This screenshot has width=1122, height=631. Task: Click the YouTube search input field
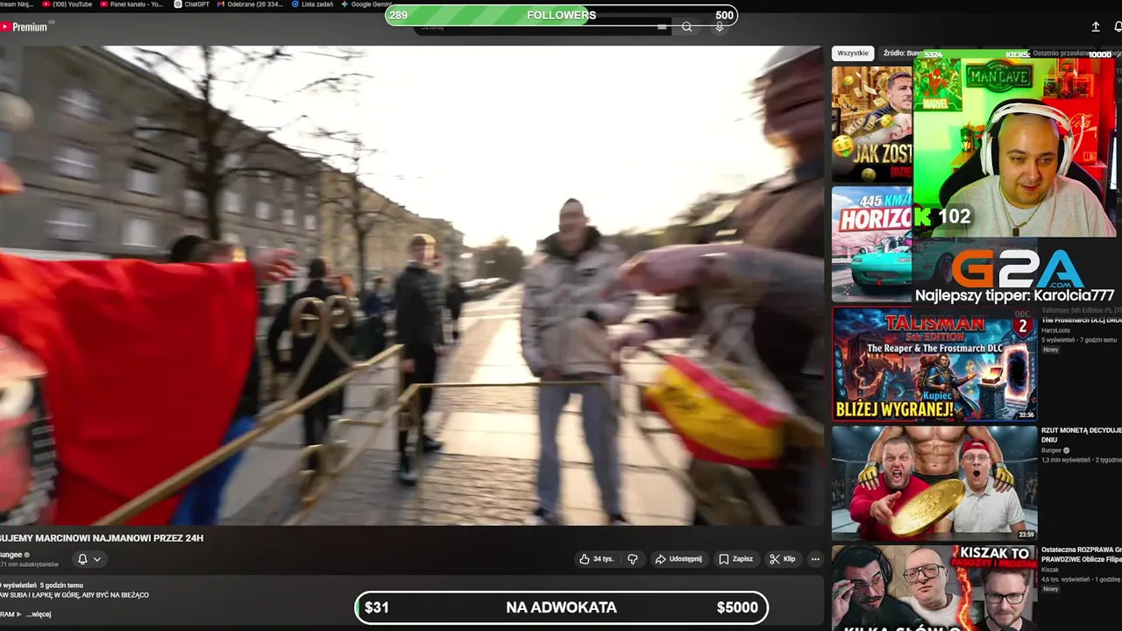pos(542,27)
